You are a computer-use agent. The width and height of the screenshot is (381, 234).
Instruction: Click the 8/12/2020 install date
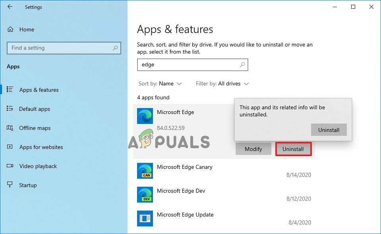coord(299,199)
